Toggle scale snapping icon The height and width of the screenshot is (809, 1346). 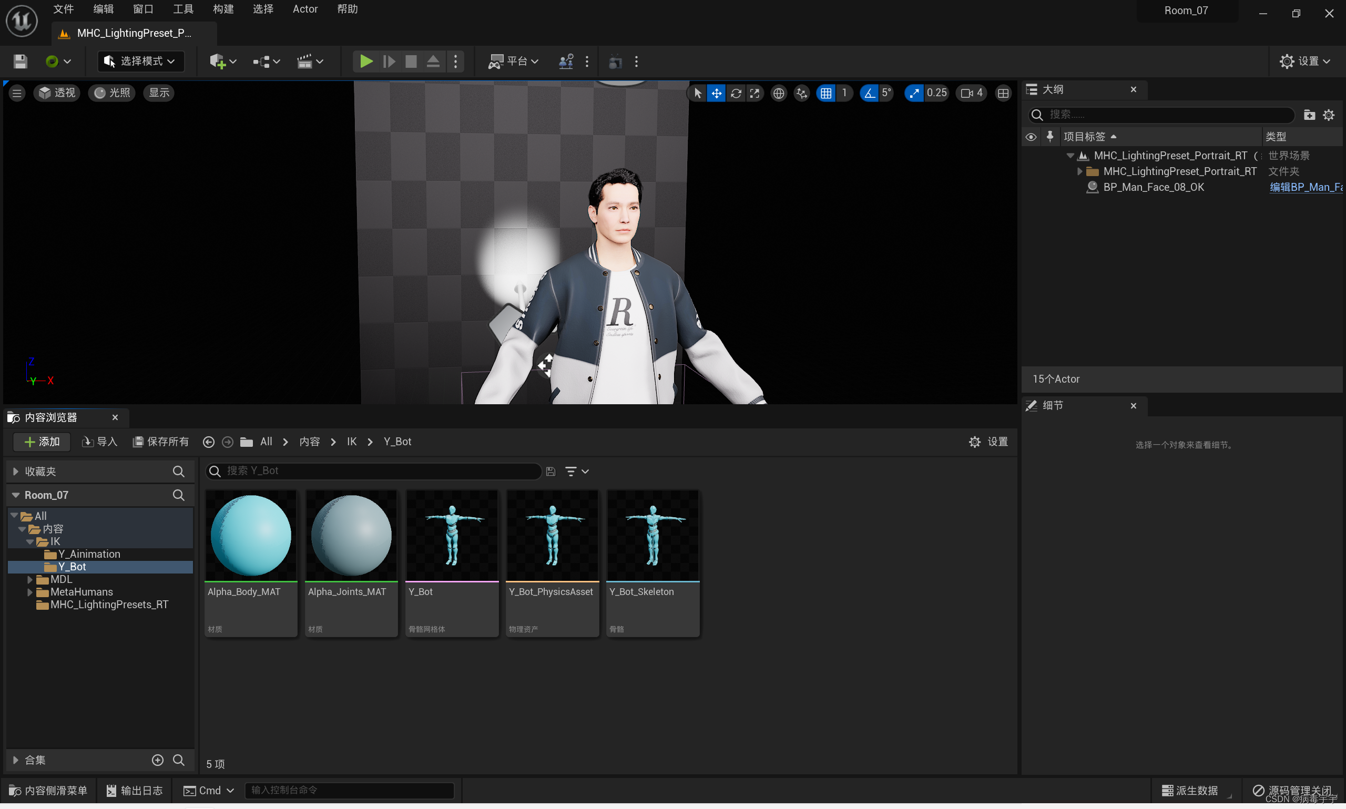914,93
